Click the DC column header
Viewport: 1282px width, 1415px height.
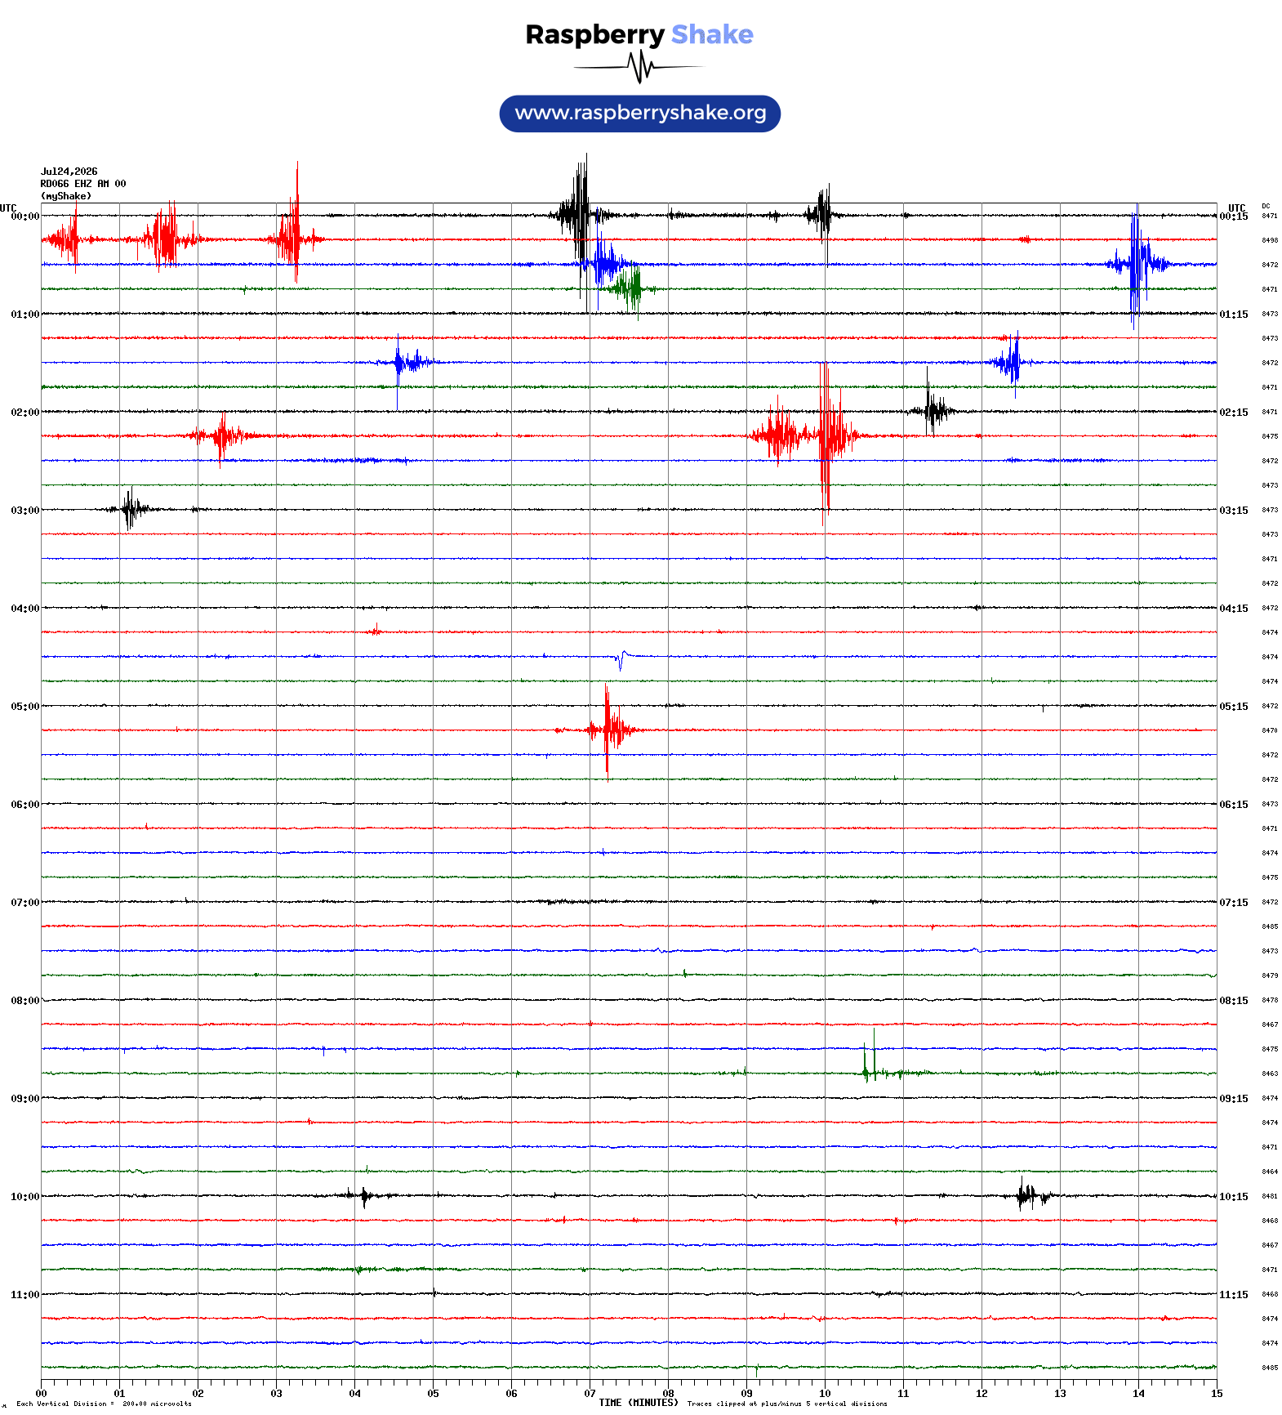point(1266,207)
